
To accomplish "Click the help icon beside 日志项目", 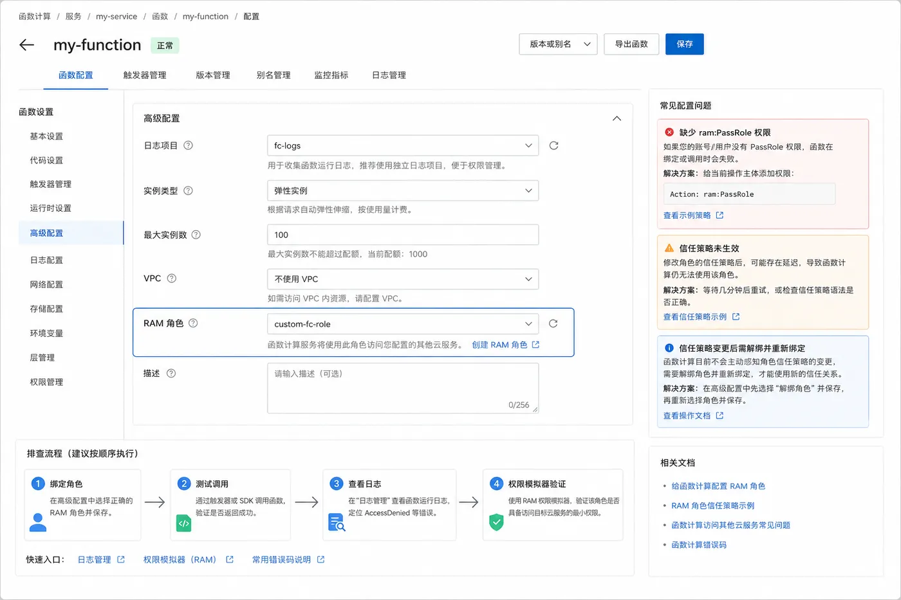I will pos(189,145).
